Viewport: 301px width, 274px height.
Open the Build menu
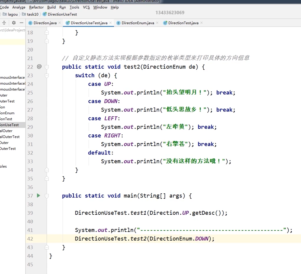[51, 7]
